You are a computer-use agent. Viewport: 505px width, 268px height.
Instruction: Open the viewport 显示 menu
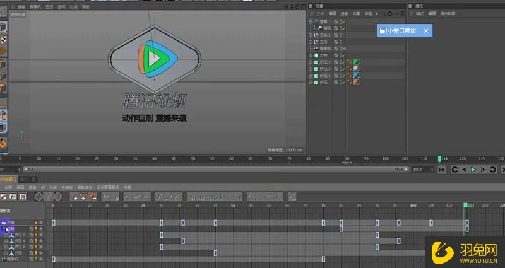coord(49,7)
